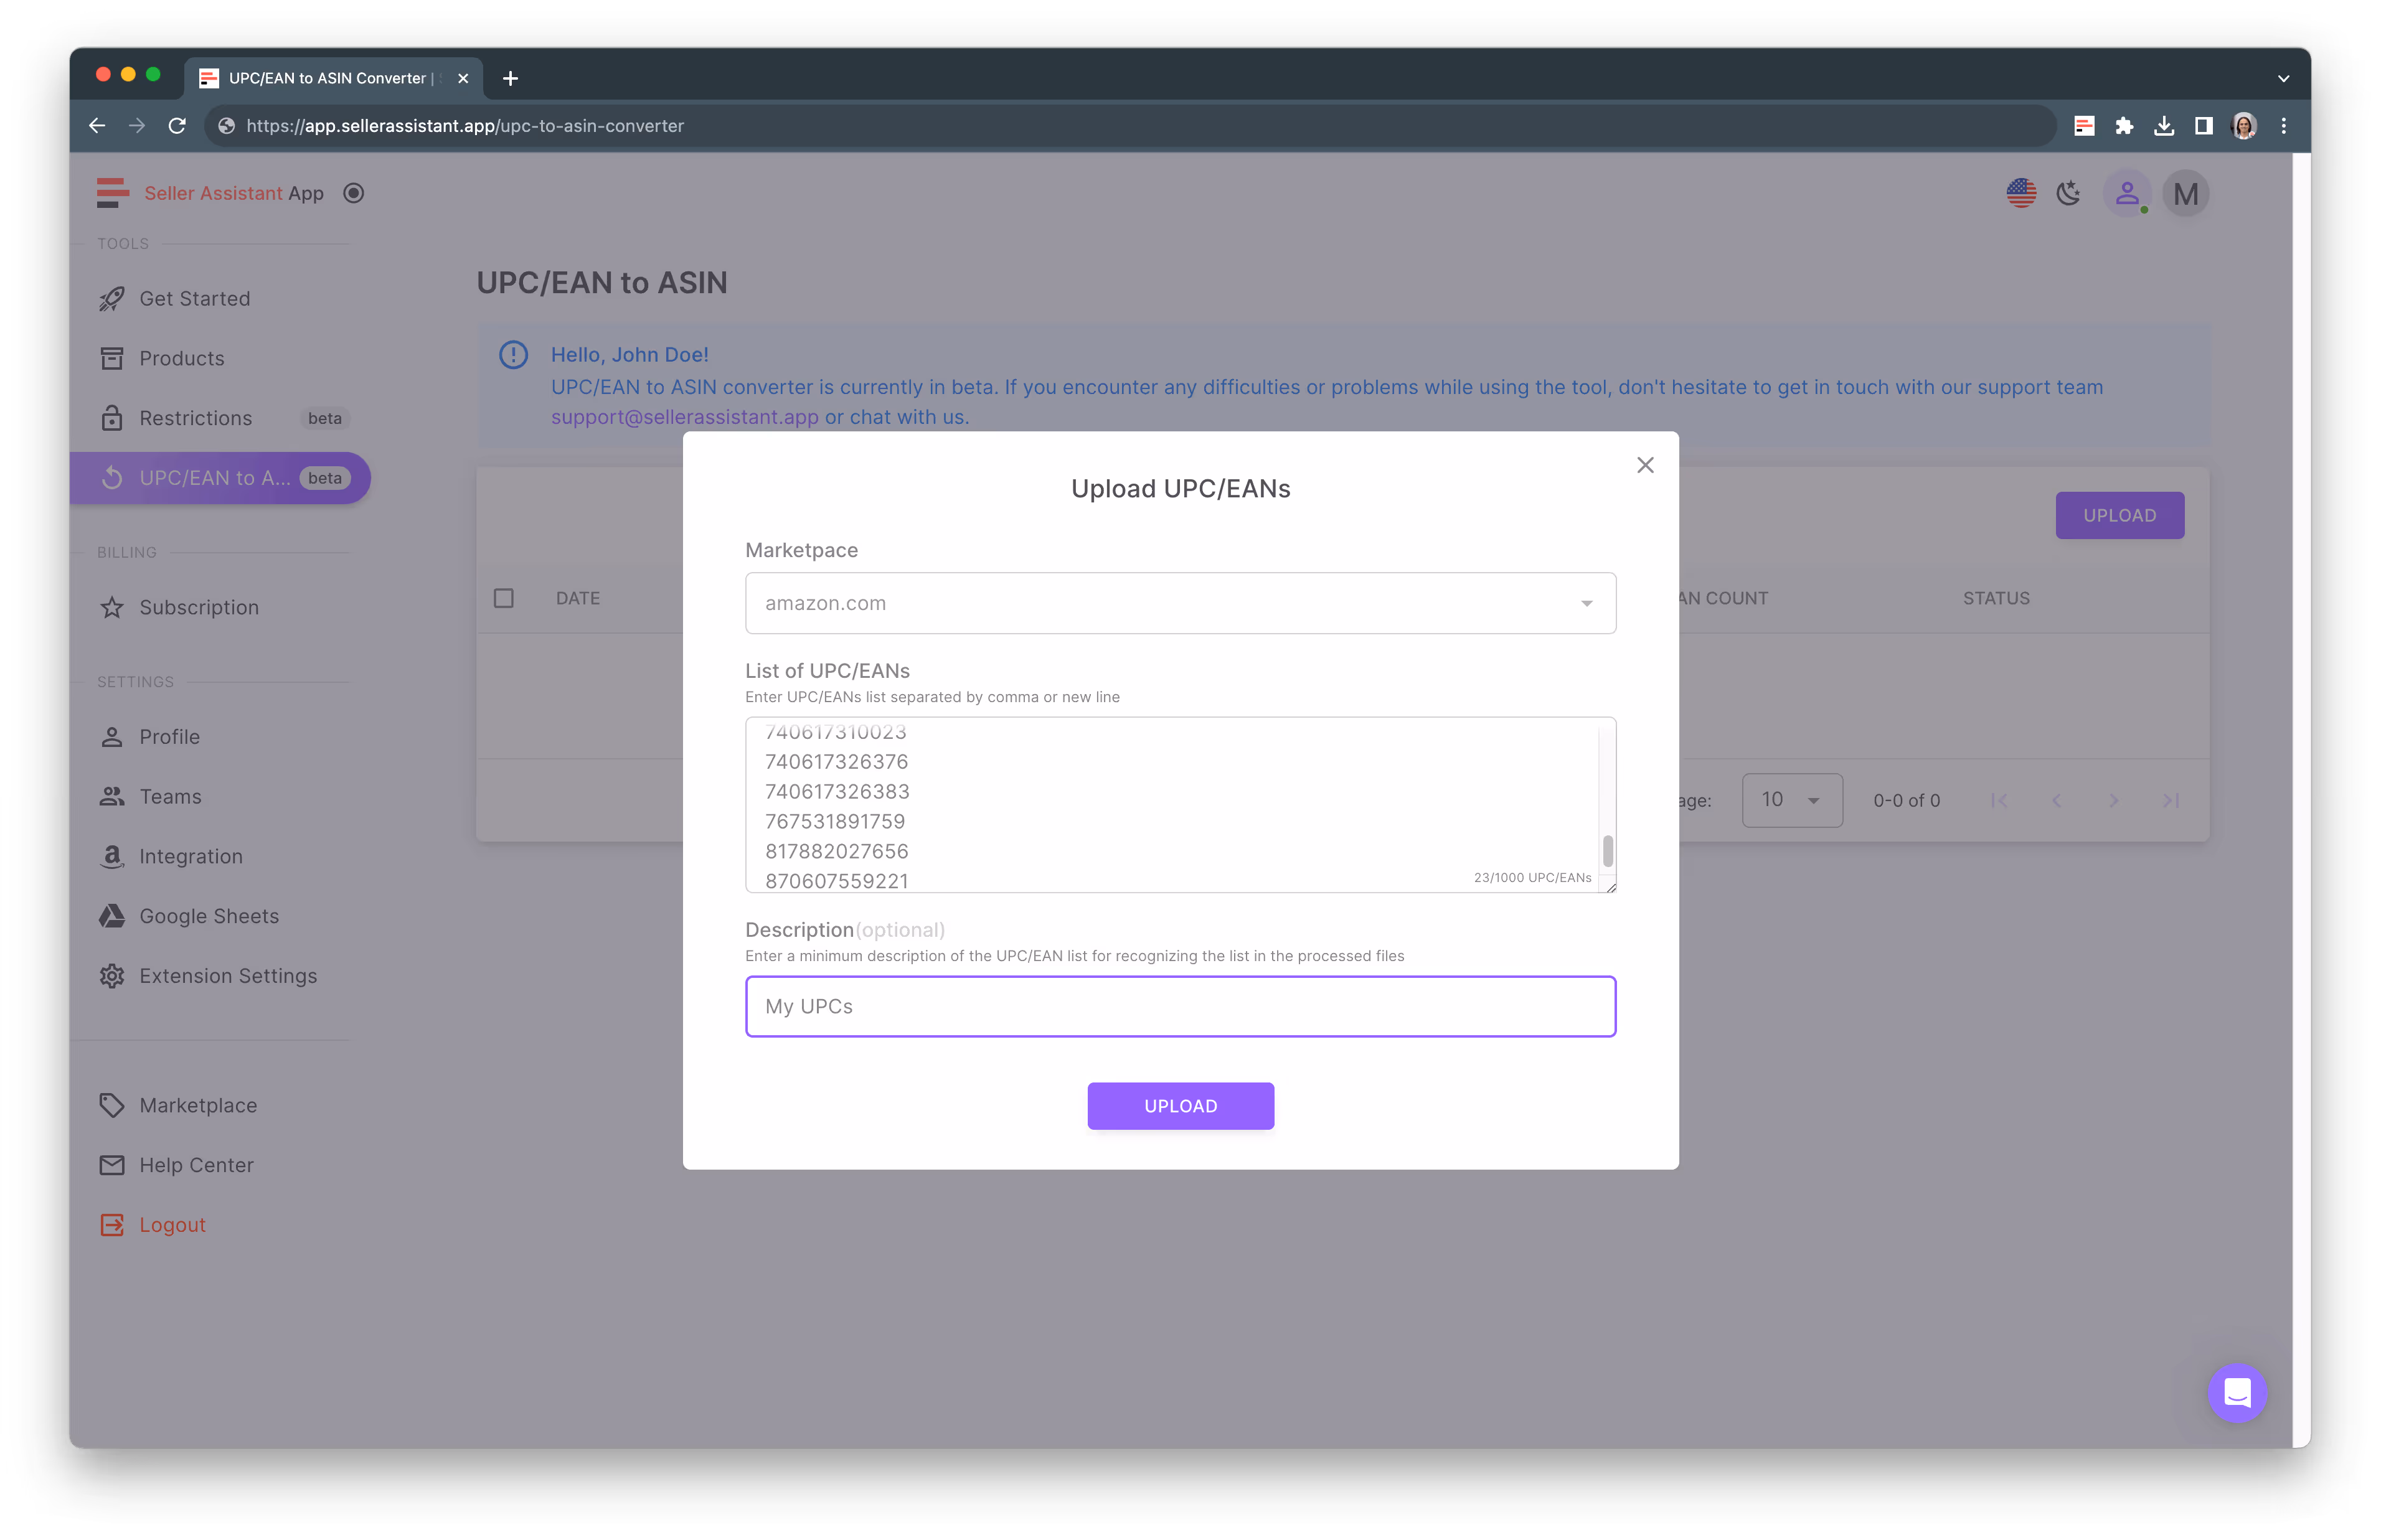Click the UPC value 767531891759
Viewport: 2381px width, 1540px height.
point(834,822)
